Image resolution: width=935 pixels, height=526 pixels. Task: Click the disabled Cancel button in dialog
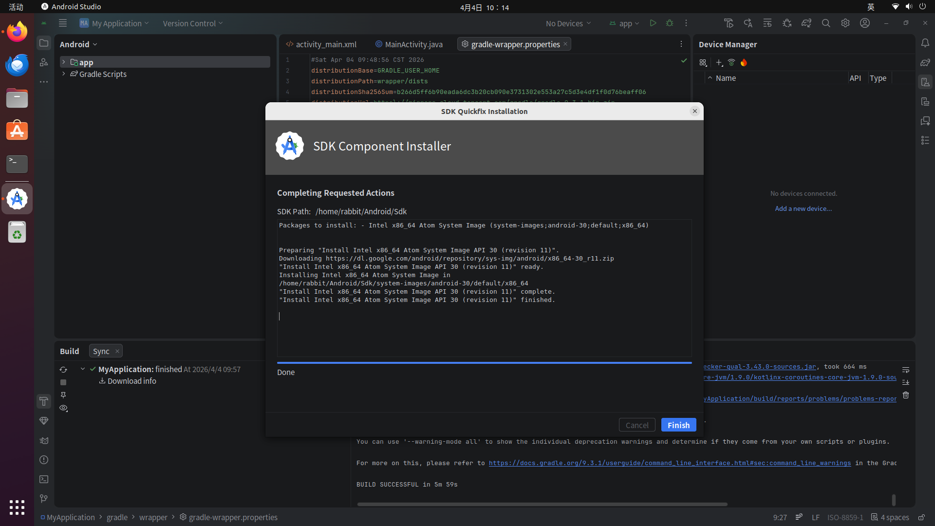(x=636, y=425)
